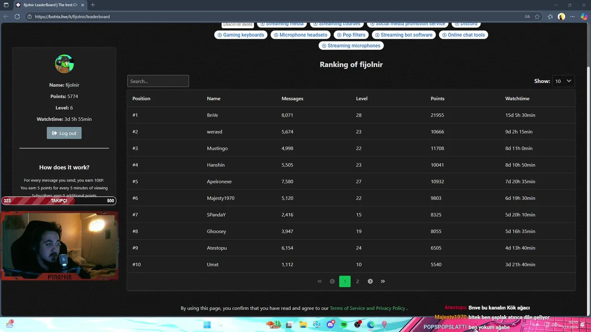
Task: Open Microsoft Edge from the taskbar
Action: click(371, 325)
